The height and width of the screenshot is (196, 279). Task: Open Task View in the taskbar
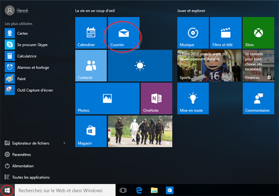123,190
